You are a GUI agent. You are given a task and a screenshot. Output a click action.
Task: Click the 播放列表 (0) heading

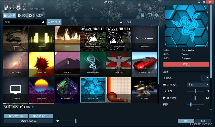[x=14, y=107]
